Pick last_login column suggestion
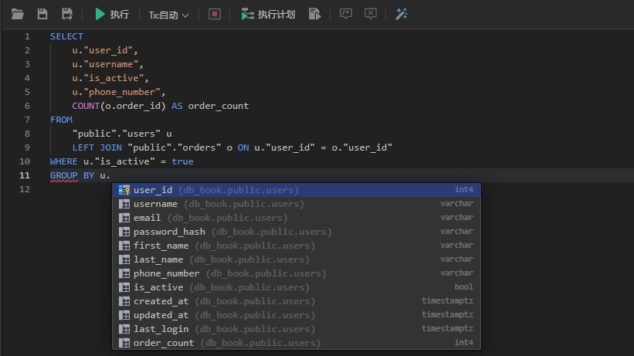634x356 pixels. coord(297,329)
